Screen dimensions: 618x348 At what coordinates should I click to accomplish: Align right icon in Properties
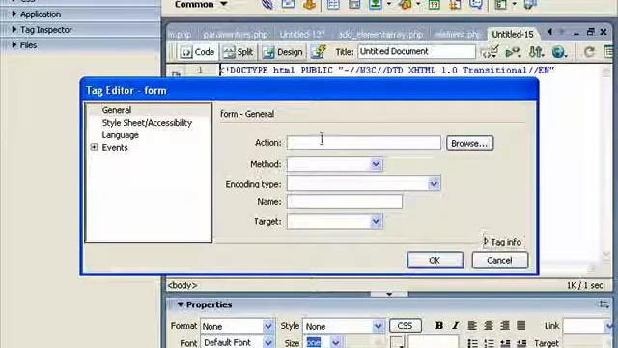[x=504, y=325]
